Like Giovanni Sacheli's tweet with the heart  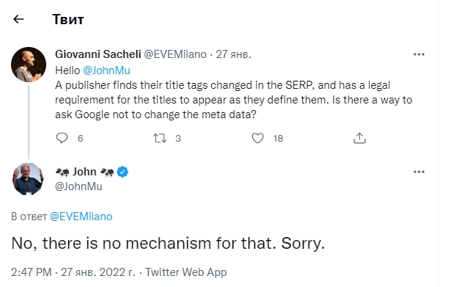[x=257, y=138]
